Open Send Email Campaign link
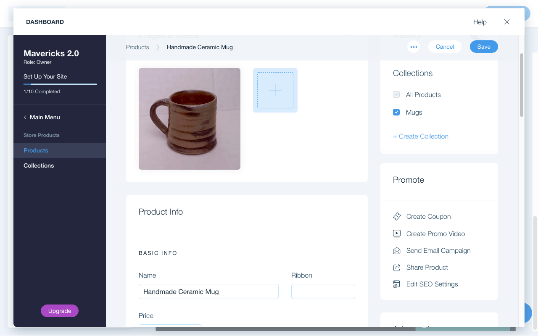Screen dimensions: 538x336 pyautogui.click(x=438, y=251)
